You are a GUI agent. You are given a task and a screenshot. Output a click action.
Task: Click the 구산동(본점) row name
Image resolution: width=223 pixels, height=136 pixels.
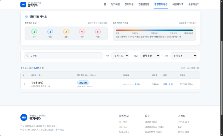pos(37,83)
